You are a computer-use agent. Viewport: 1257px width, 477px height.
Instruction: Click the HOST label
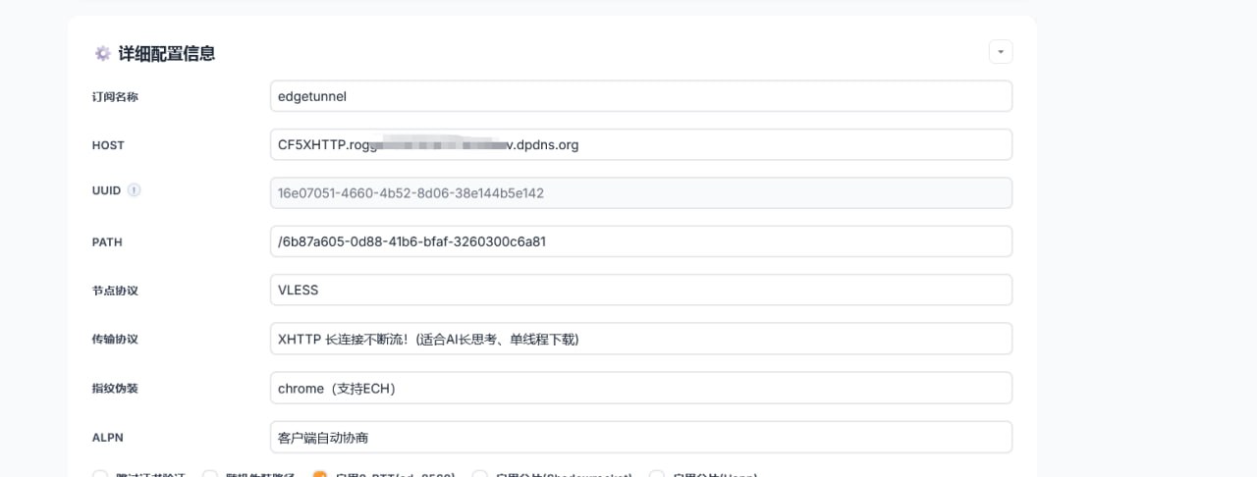[x=108, y=145]
